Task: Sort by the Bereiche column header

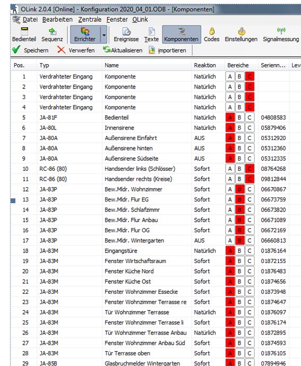Action: [242, 65]
